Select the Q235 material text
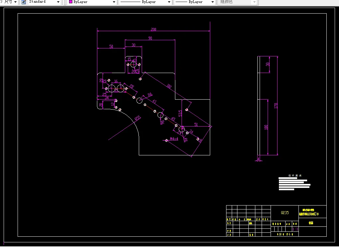The image size is (339, 247). (285, 213)
